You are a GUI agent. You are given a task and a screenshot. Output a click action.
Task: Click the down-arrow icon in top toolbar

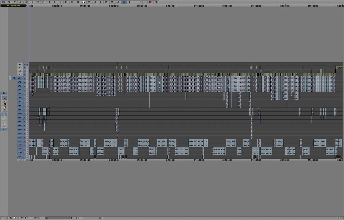pyautogui.click(x=14, y=2)
